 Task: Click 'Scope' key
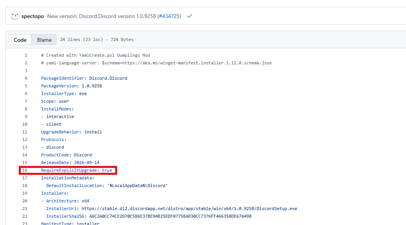[47, 101]
